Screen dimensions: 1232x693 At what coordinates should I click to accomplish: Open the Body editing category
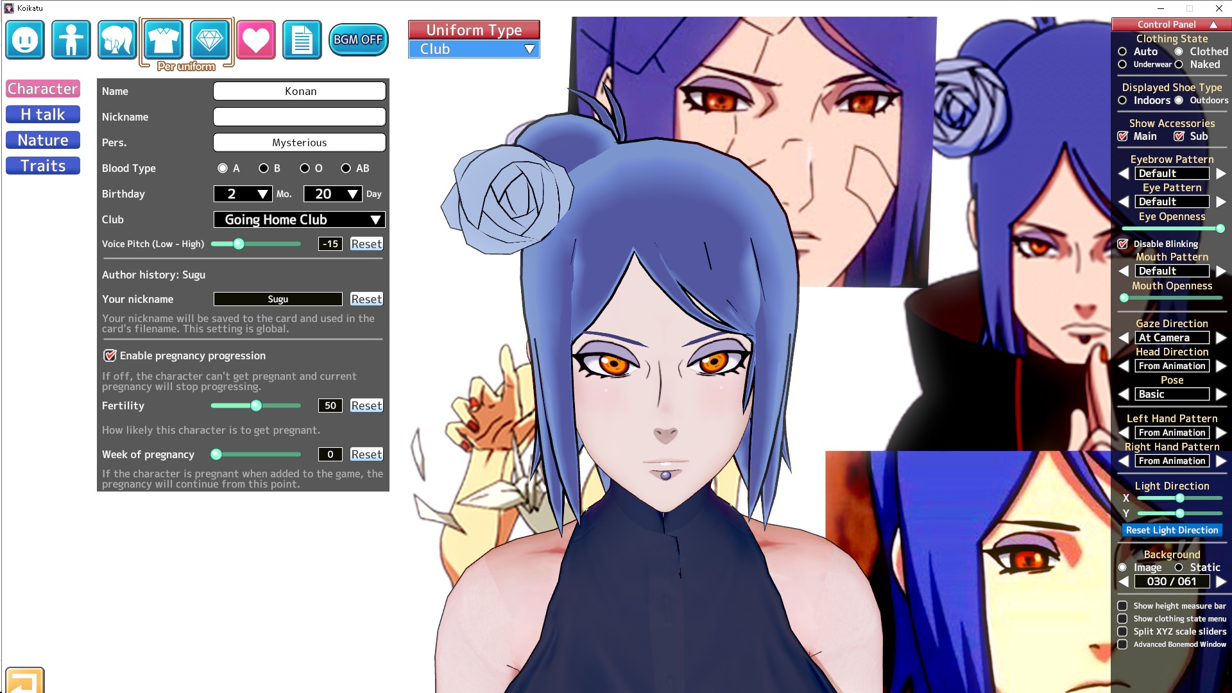coord(71,40)
